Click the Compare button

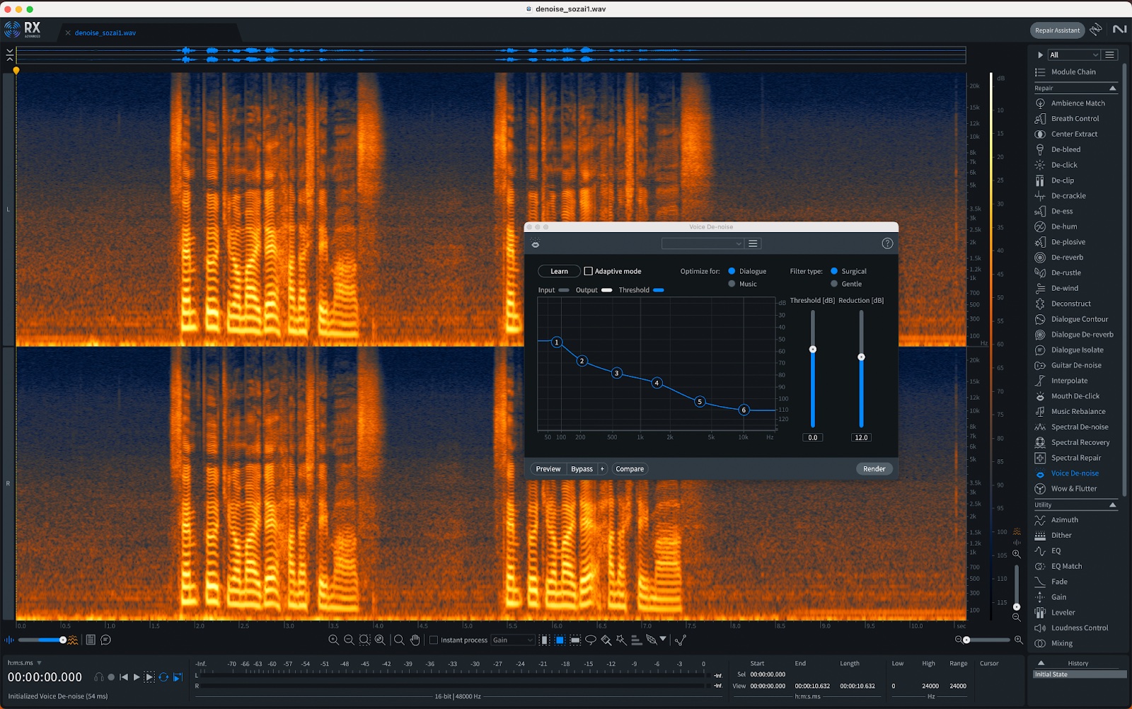click(x=630, y=469)
